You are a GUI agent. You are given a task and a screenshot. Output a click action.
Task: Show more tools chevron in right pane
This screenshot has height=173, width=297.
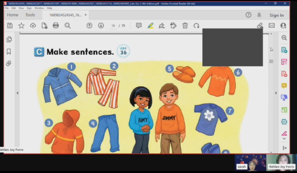(284, 139)
